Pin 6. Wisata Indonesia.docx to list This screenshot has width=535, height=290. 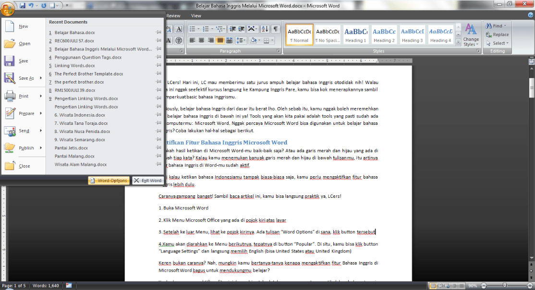[x=158, y=115]
